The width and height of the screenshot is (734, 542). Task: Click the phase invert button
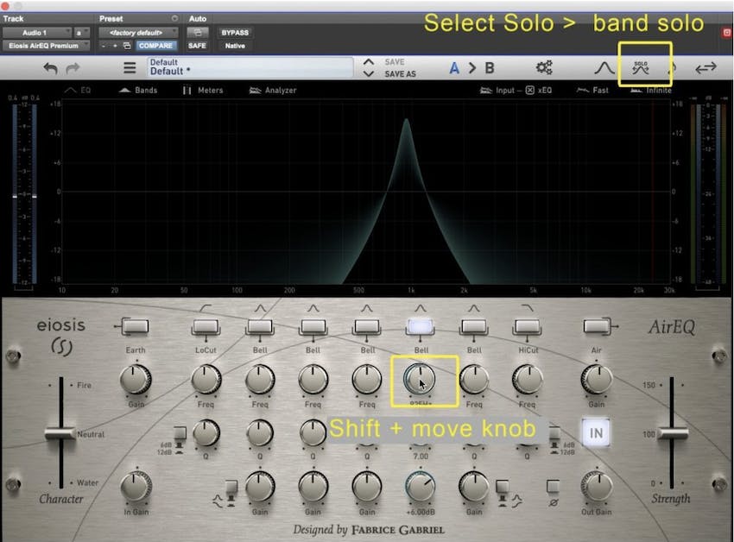tap(553, 486)
